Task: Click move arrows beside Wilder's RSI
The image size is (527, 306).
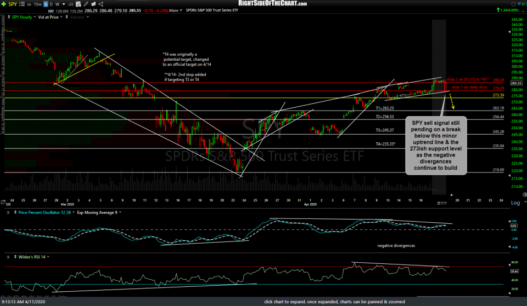Action: (x=15, y=257)
